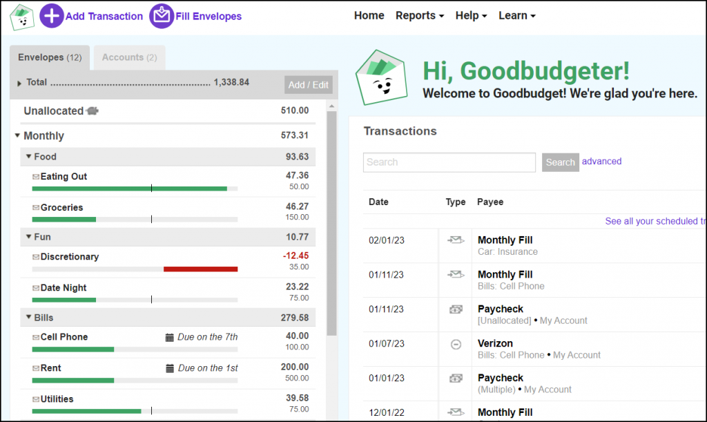
Task: Open the 01/01/23 Paycheck transaction
Action: coord(501,378)
